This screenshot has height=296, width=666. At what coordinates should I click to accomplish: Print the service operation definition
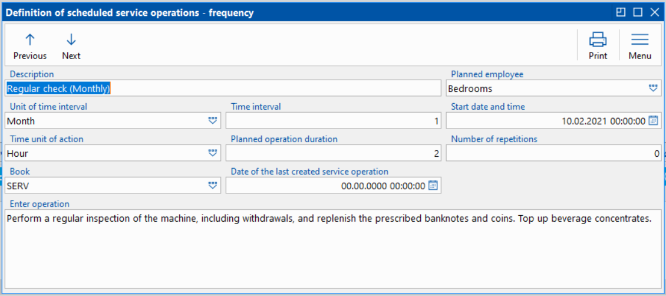pyautogui.click(x=598, y=46)
